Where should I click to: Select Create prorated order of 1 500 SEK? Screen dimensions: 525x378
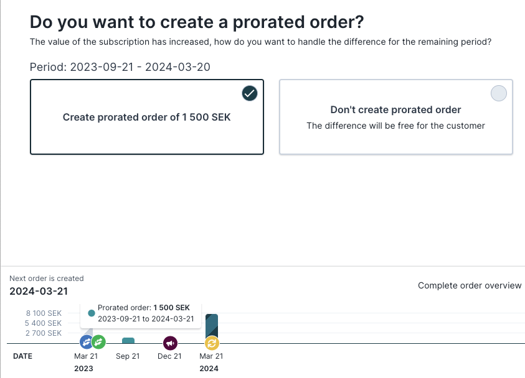147,117
